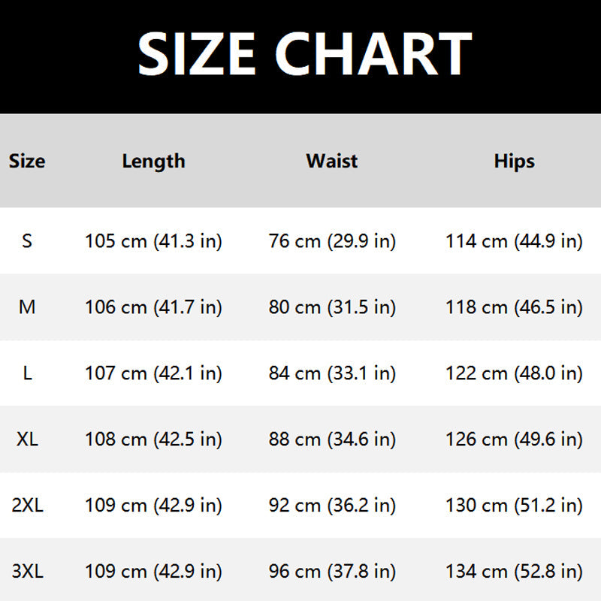Choose the L size row label
Screen dimensions: 601x601
[x=27, y=373]
